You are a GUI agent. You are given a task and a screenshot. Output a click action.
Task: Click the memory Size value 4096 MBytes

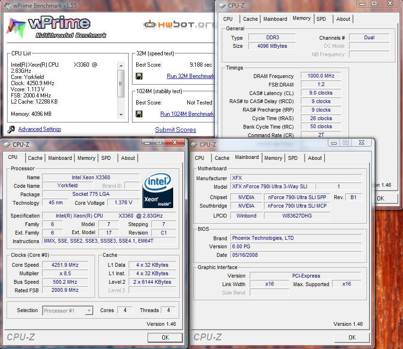click(x=272, y=46)
